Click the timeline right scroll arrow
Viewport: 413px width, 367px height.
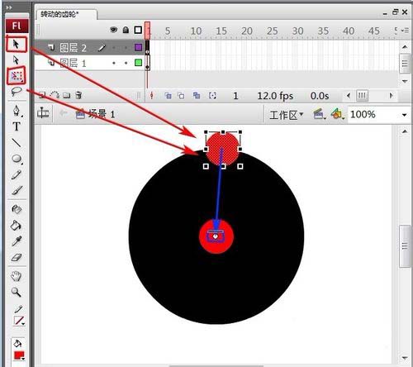pyautogui.click(x=391, y=96)
